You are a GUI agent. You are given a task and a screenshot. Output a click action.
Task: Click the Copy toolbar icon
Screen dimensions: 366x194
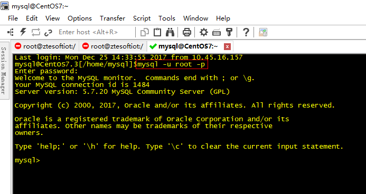click(145, 32)
